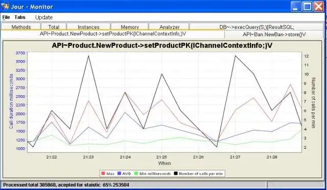Click the 21:28 time axis label
This screenshot has height=190, width=327.
(272, 157)
